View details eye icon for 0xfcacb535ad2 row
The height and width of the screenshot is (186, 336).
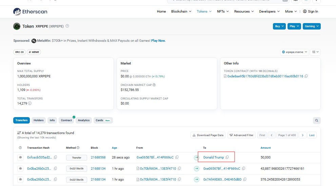coord(20,157)
